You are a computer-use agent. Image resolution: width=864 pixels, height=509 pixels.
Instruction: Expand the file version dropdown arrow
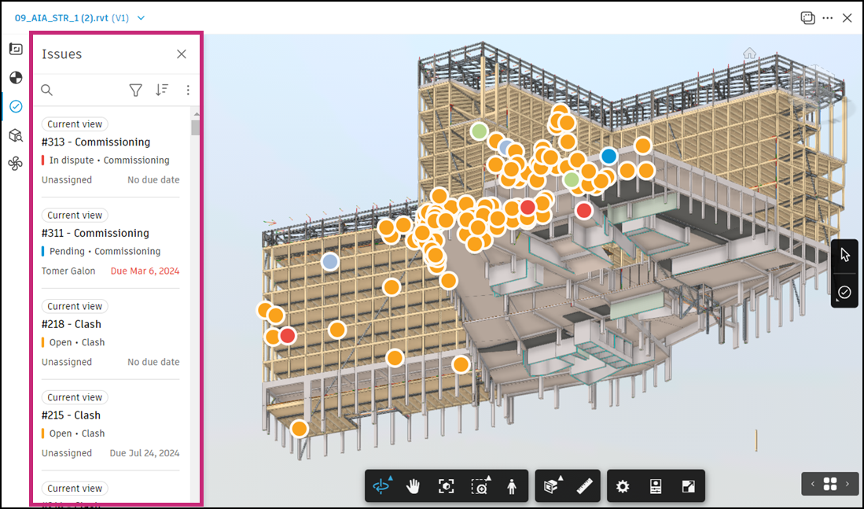click(x=141, y=18)
